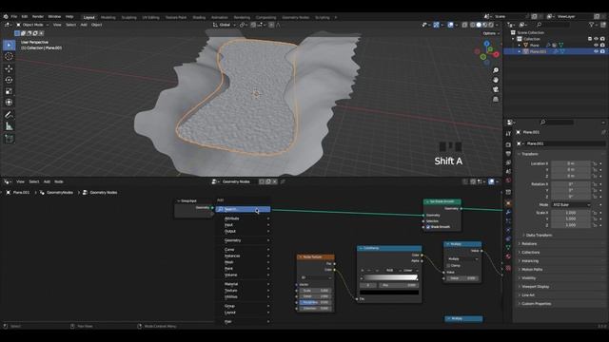Viewport: 609px width, 342px height.
Task: Switch to the Modeling workspace tab
Action: (108, 17)
